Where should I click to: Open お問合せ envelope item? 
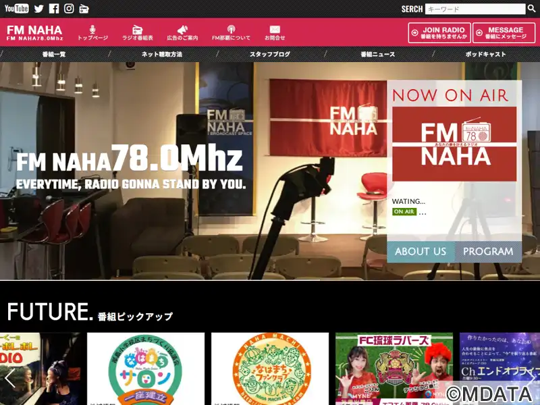pyautogui.click(x=275, y=32)
